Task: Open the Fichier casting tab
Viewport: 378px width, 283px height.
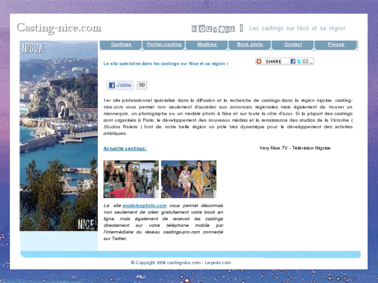Action: pos(164,45)
